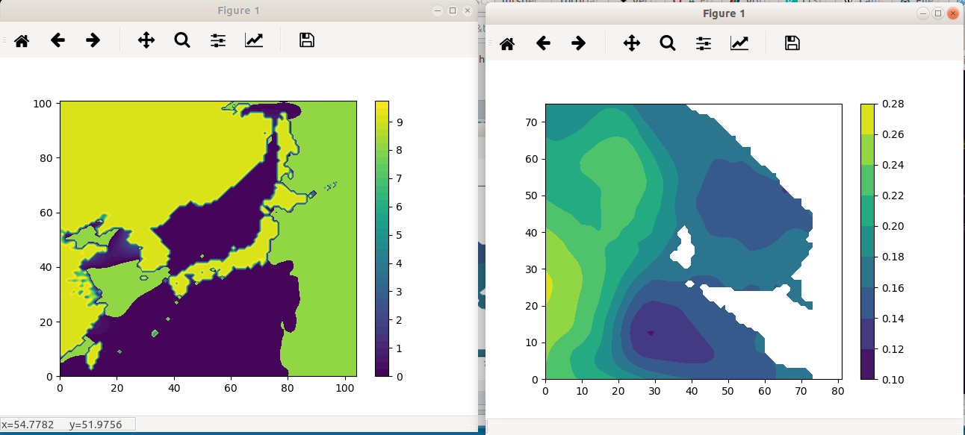This screenshot has height=435, width=965.
Task: Open figure options chart icon in right figure
Action: point(739,43)
